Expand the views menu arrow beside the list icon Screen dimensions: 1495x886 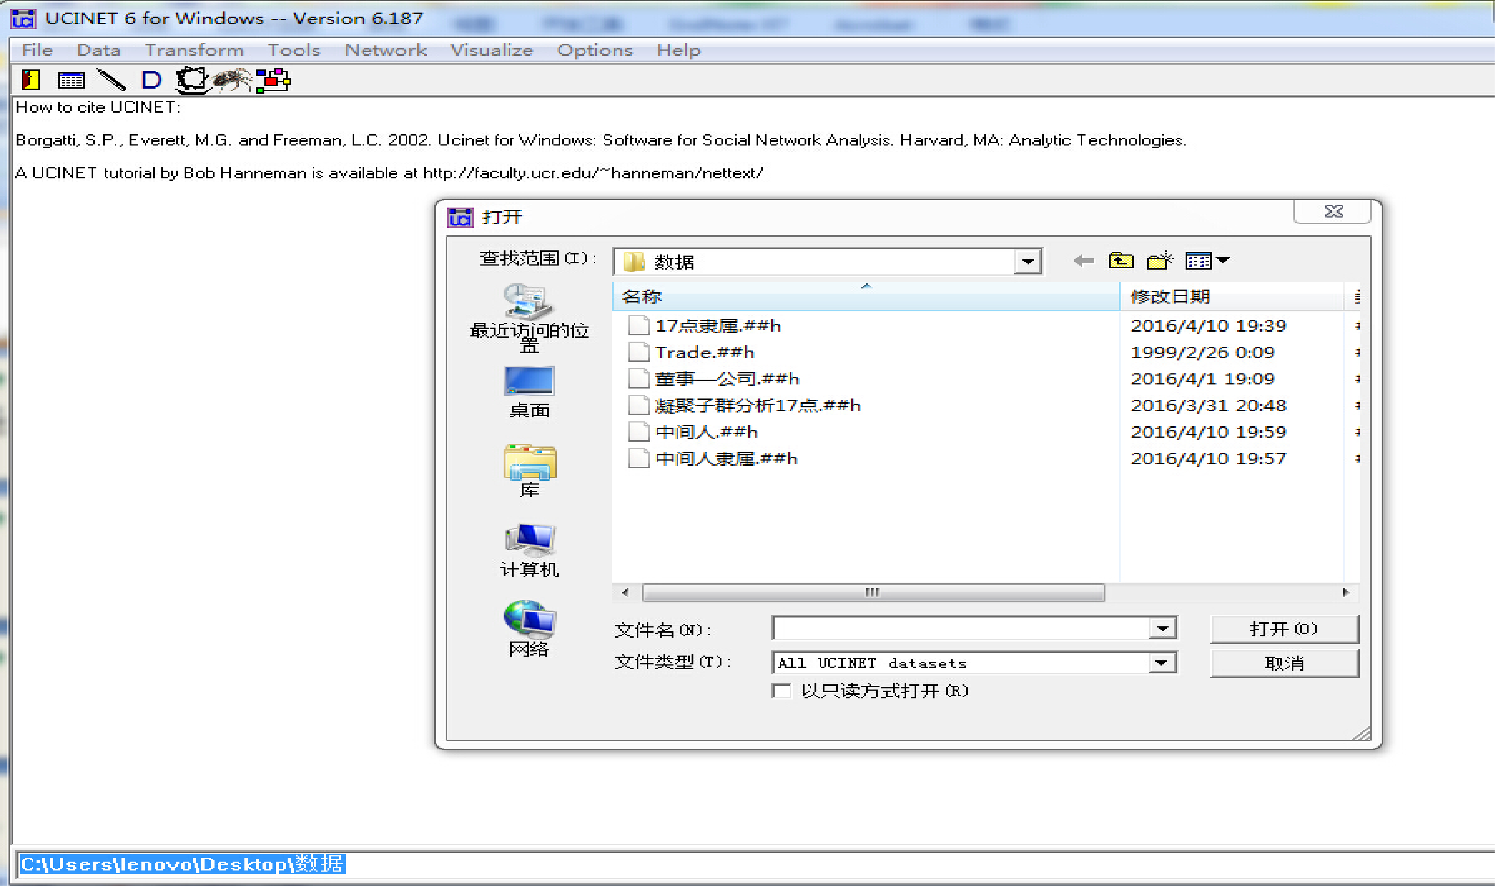1224,260
